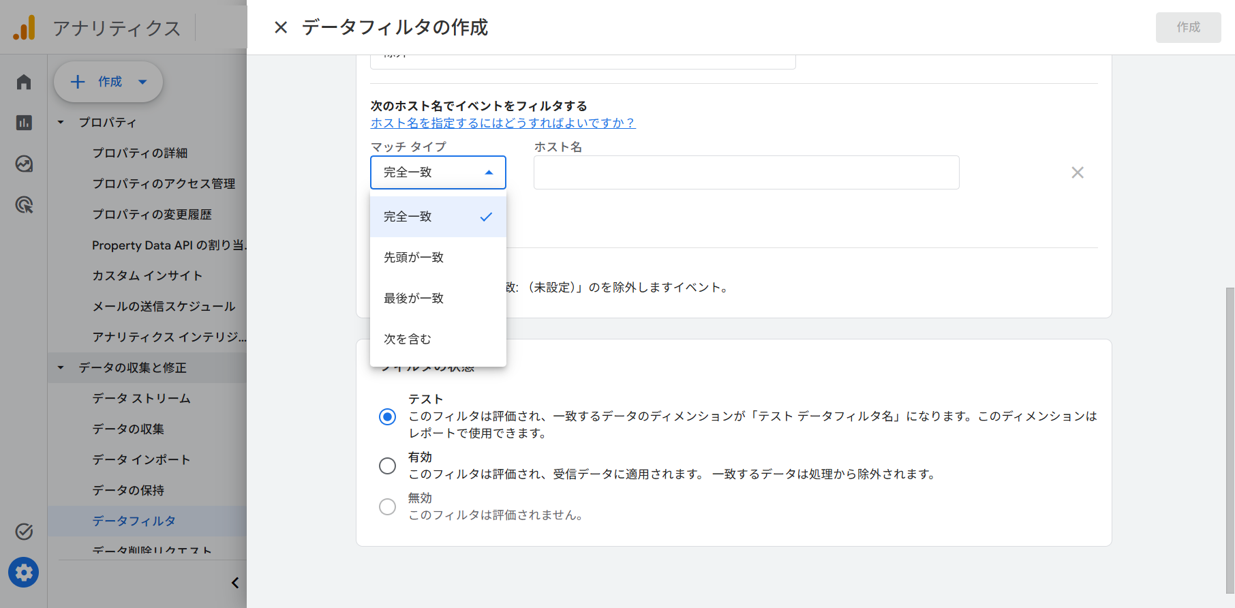This screenshot has height=608, width=1235.
Task: Open データ ストリーム
Action: 141,399
